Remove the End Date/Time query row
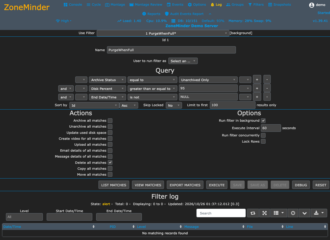 (267, 97)
